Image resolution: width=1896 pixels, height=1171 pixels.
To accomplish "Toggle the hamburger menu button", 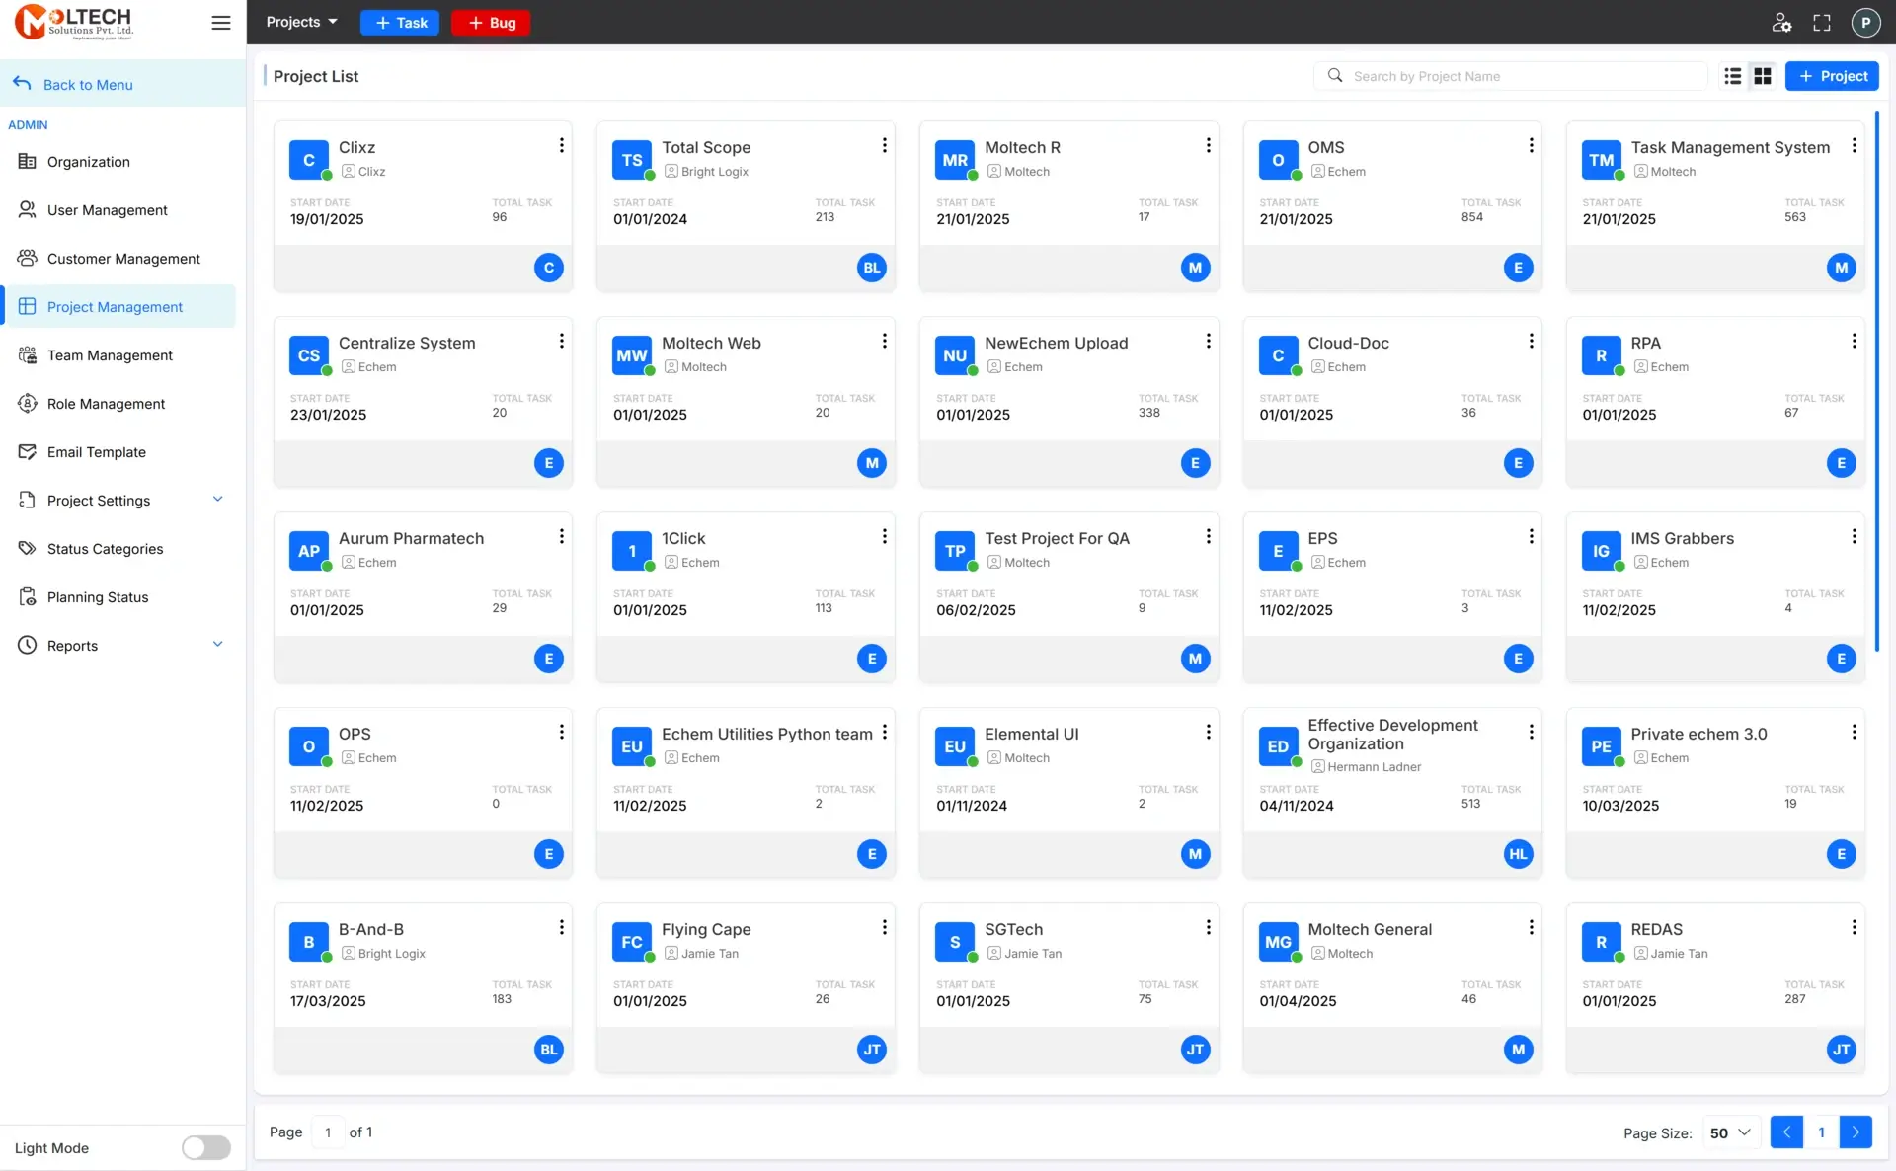I will click(220, 22).
